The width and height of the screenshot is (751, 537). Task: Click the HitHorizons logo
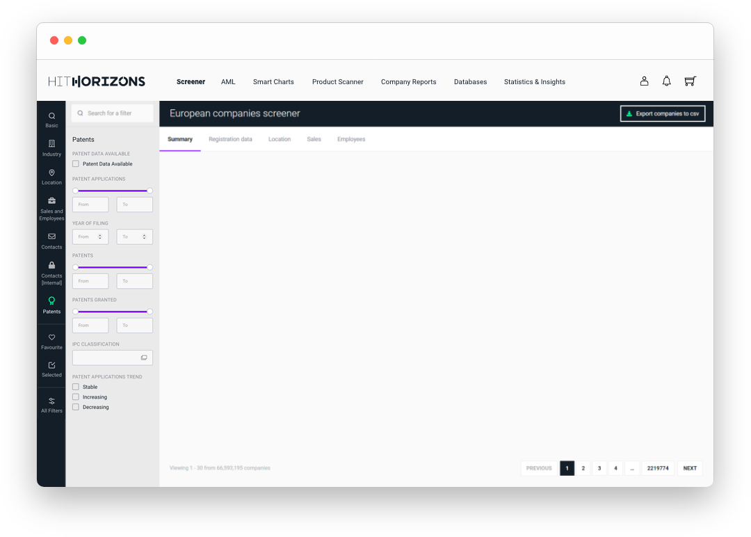[96, 81]
